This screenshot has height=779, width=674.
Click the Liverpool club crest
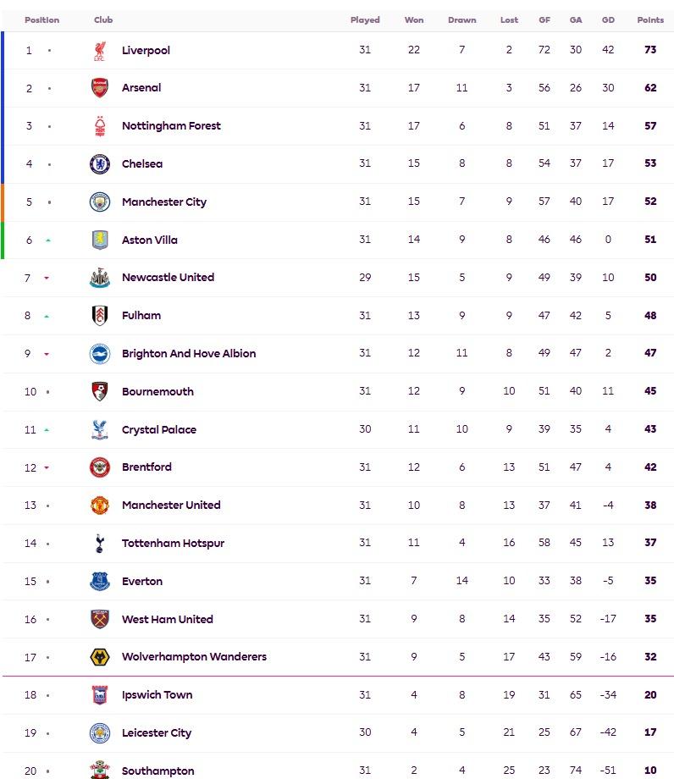coord(100,51)
